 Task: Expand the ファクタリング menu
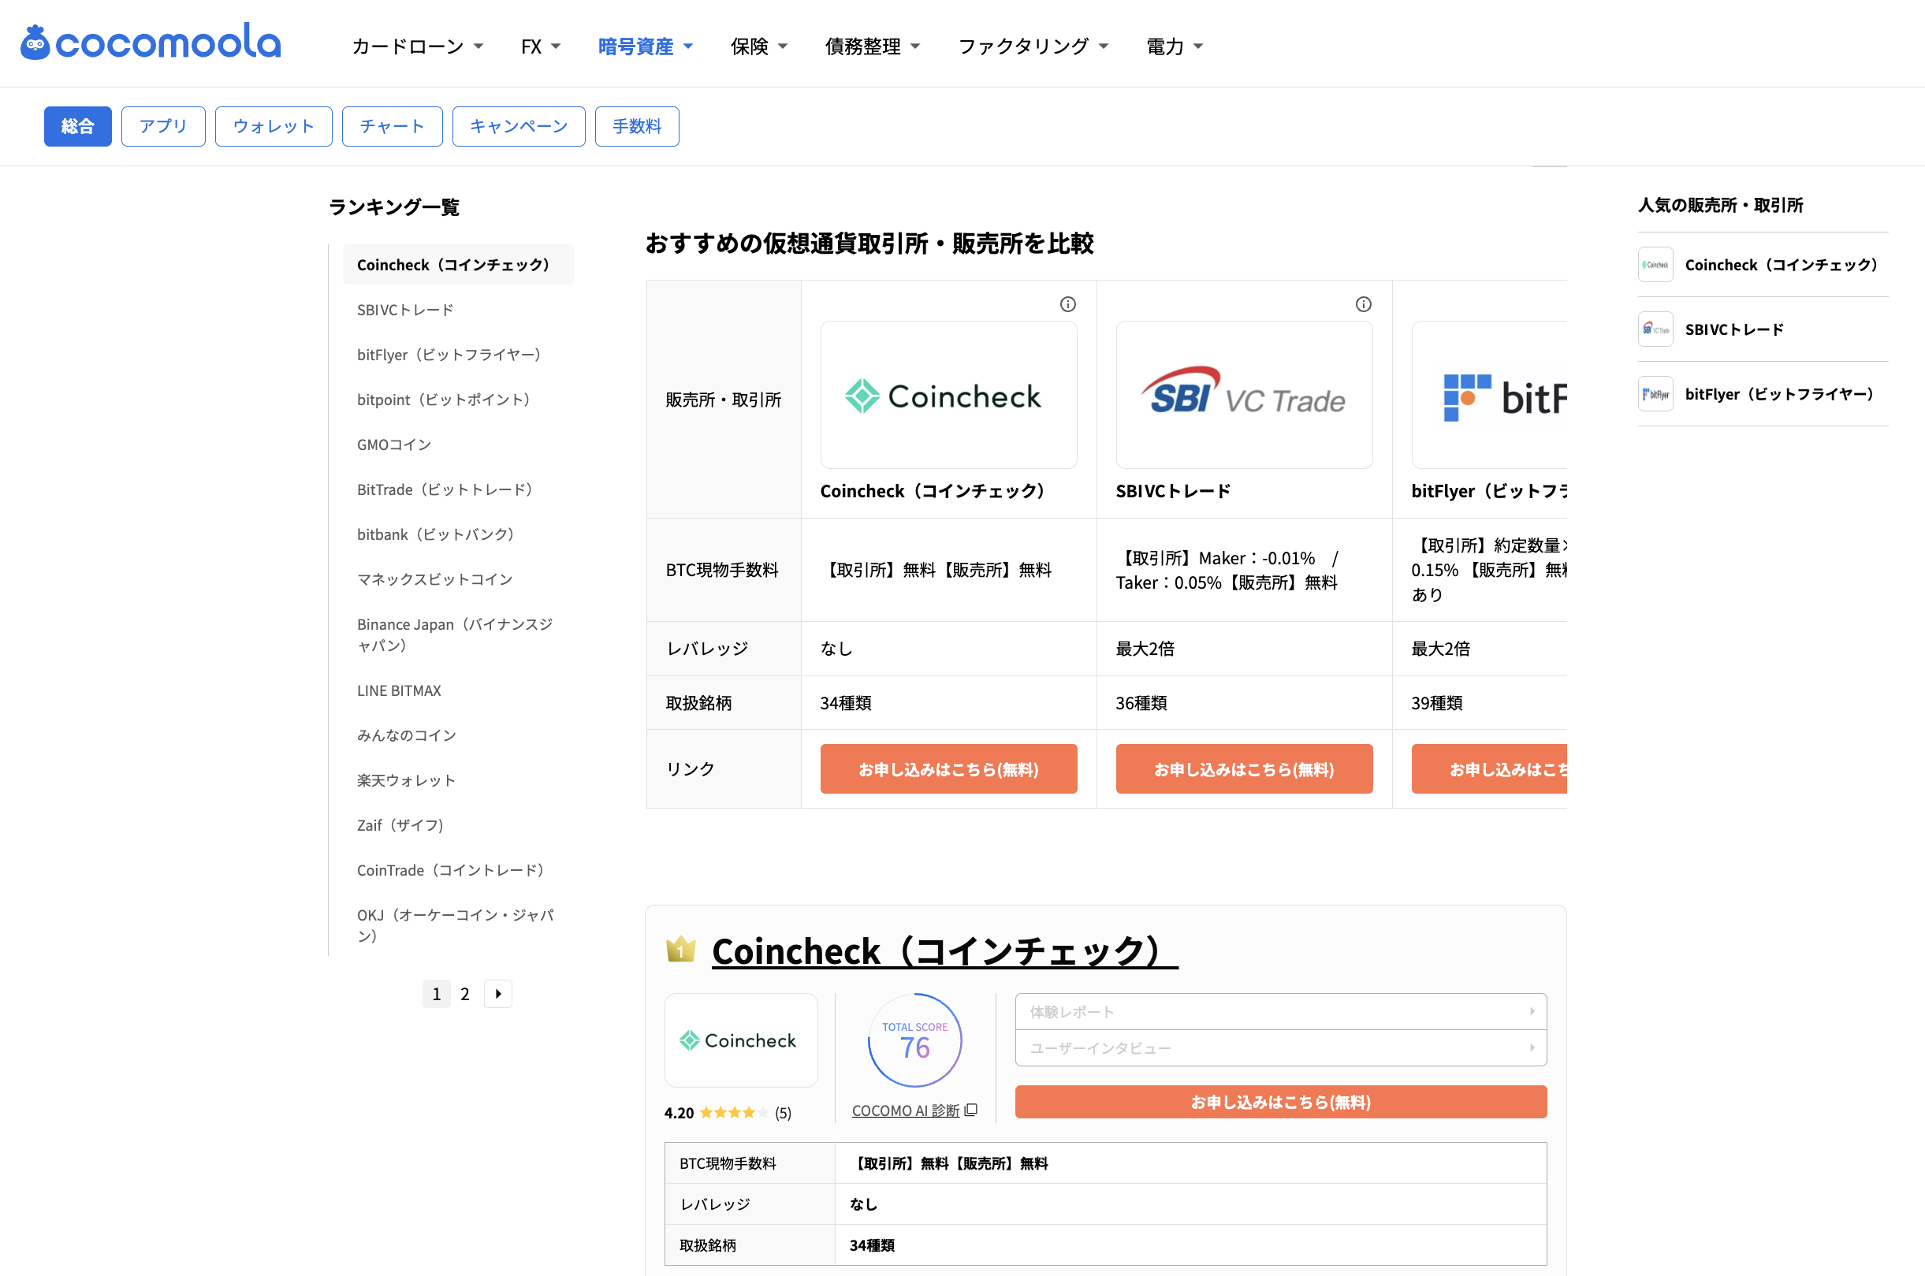(x=1032, y=47)
